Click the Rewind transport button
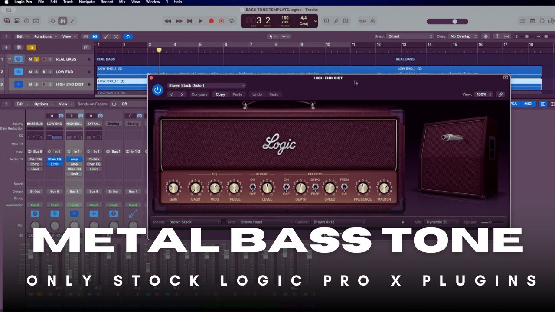Screen dimensions: 555x312 (x=168, y=21)
